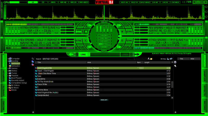208x116 pixels.
Task: Switch to the ABCD deck layout
Action: 53,2
